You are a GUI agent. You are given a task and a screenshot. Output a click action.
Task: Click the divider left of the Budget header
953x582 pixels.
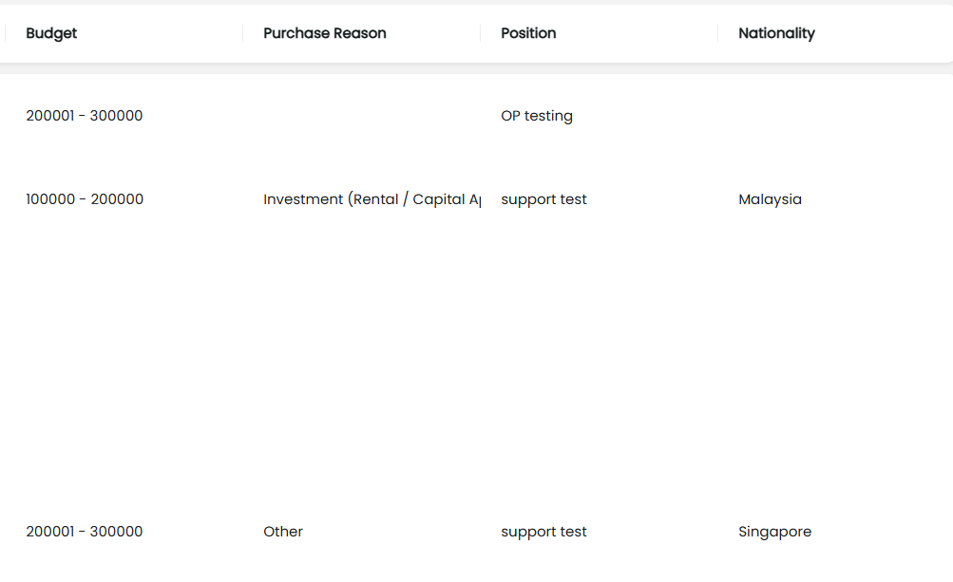tap(6, 33)
